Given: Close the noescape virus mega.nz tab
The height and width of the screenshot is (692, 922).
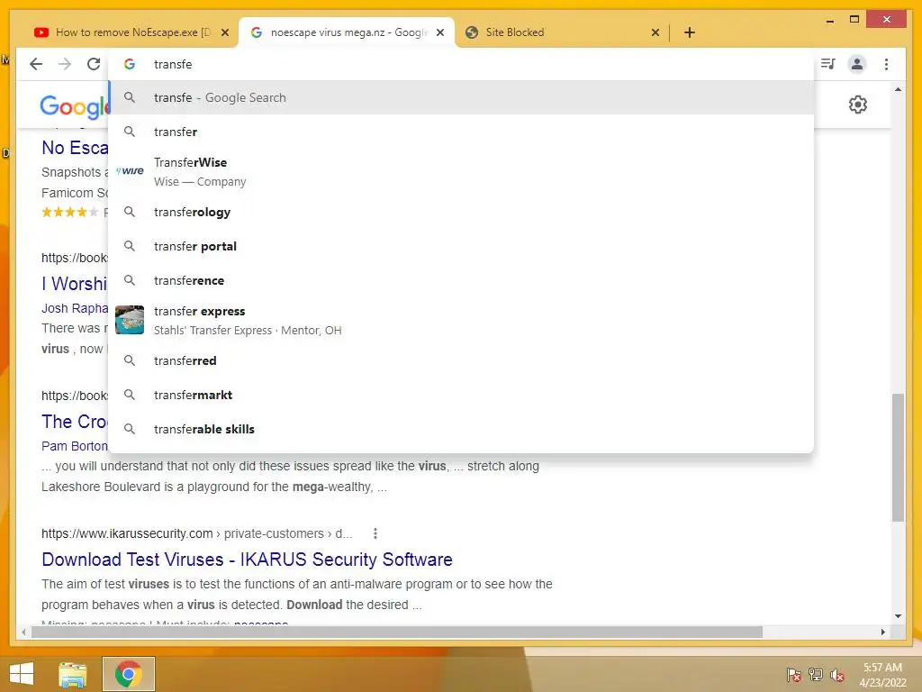Looking at the screenshot, I should tap(439, 32).
